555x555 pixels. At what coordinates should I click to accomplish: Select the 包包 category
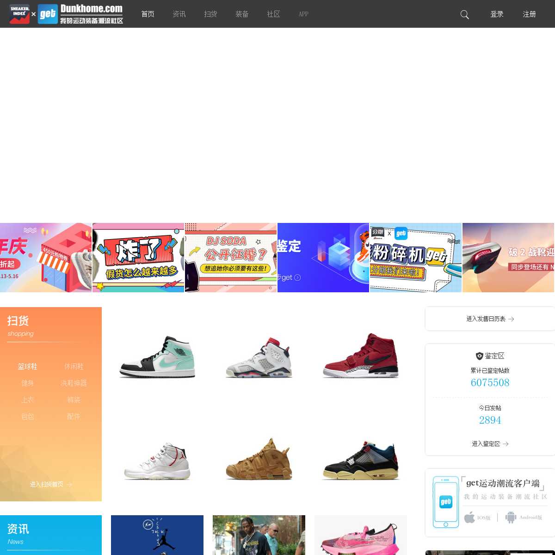tap(28, 416)
